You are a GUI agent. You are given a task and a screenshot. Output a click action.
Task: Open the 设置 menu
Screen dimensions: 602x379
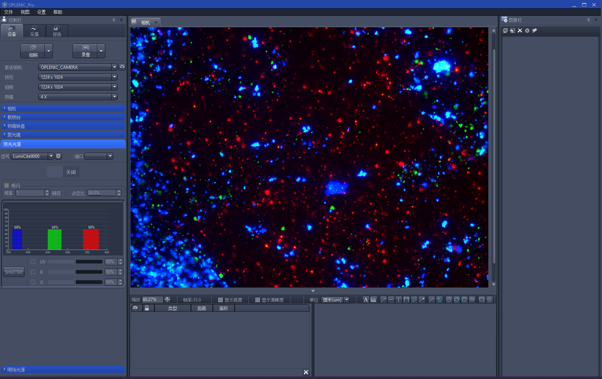point(41,12)
